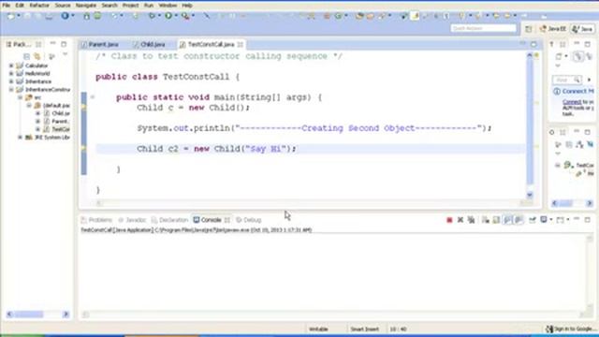
Task: Select the Console tab
Action: [211, 220]
